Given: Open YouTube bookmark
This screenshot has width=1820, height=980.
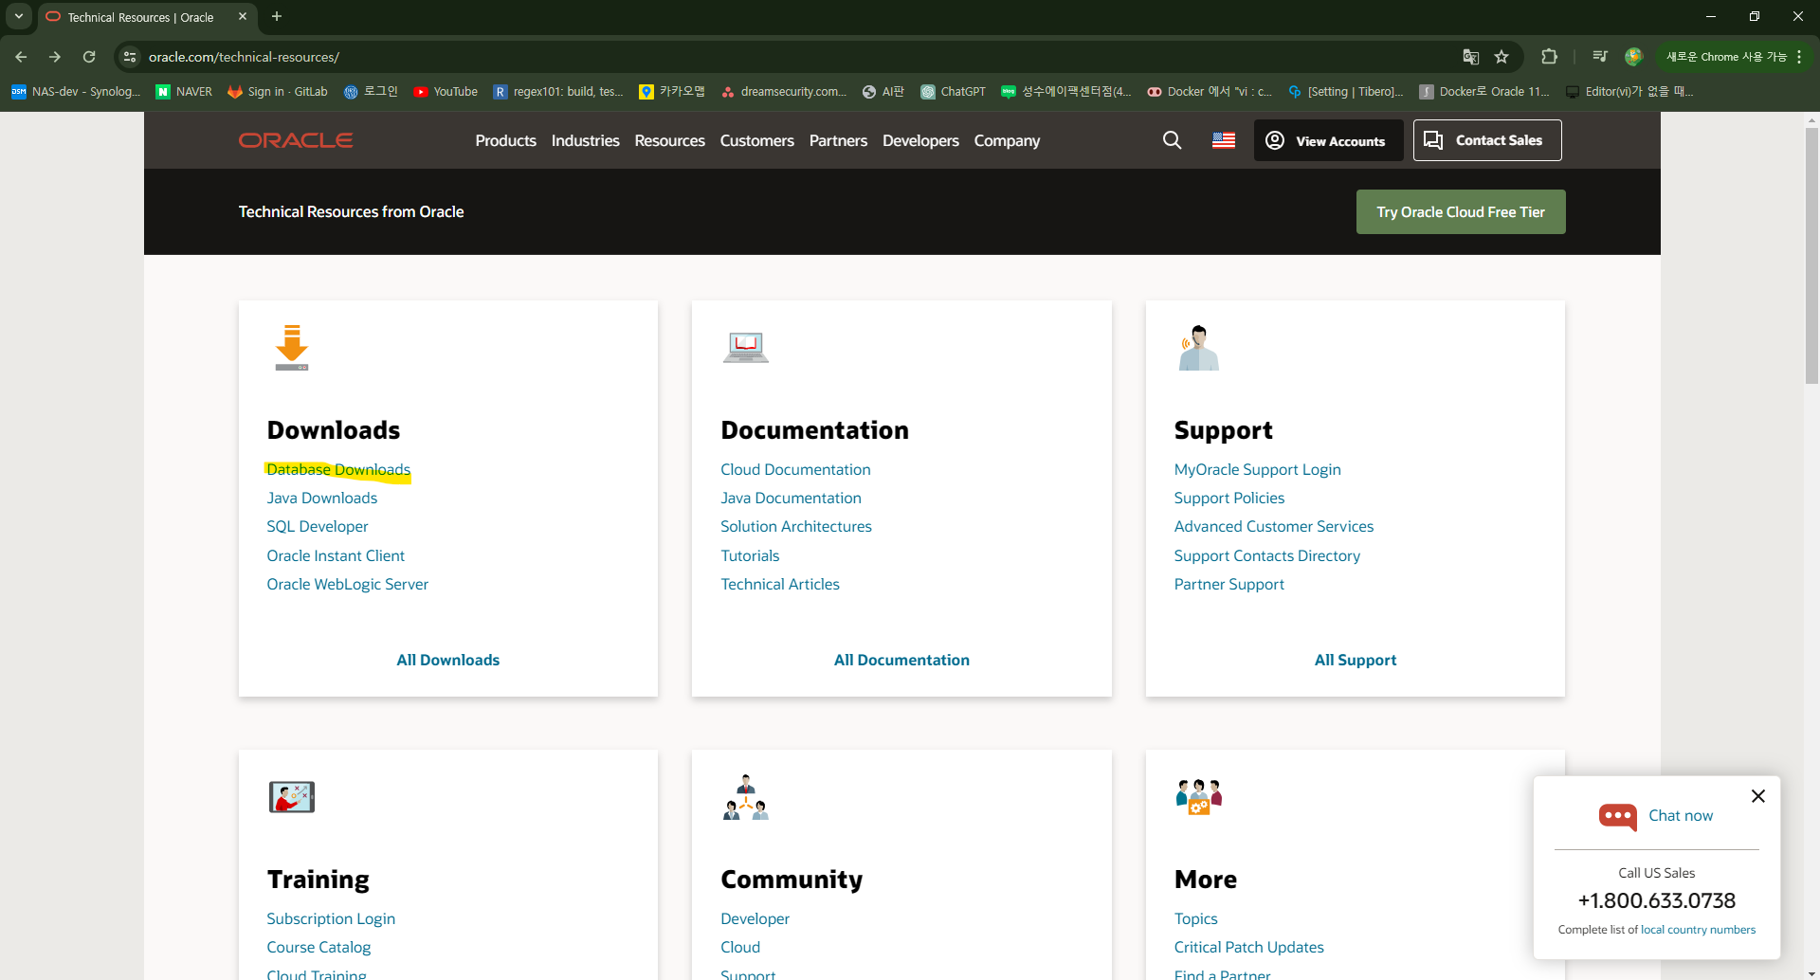Looking at the screenshot, I should coord(446,92).
